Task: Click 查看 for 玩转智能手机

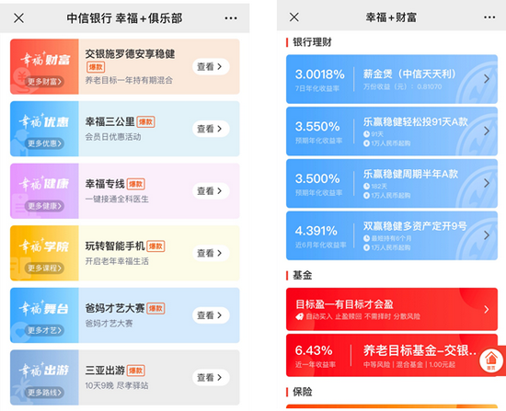Action: [211, 253]
